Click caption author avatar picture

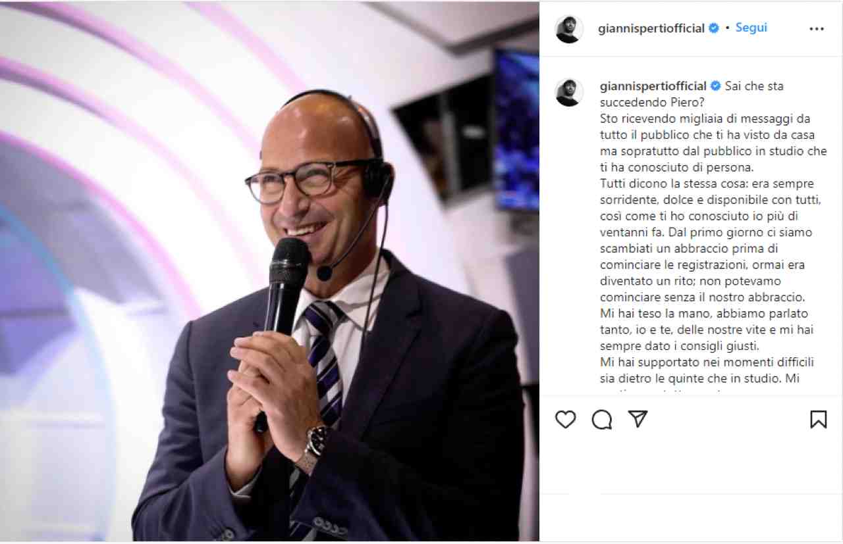pyautogui.click(x=569, y=92)
